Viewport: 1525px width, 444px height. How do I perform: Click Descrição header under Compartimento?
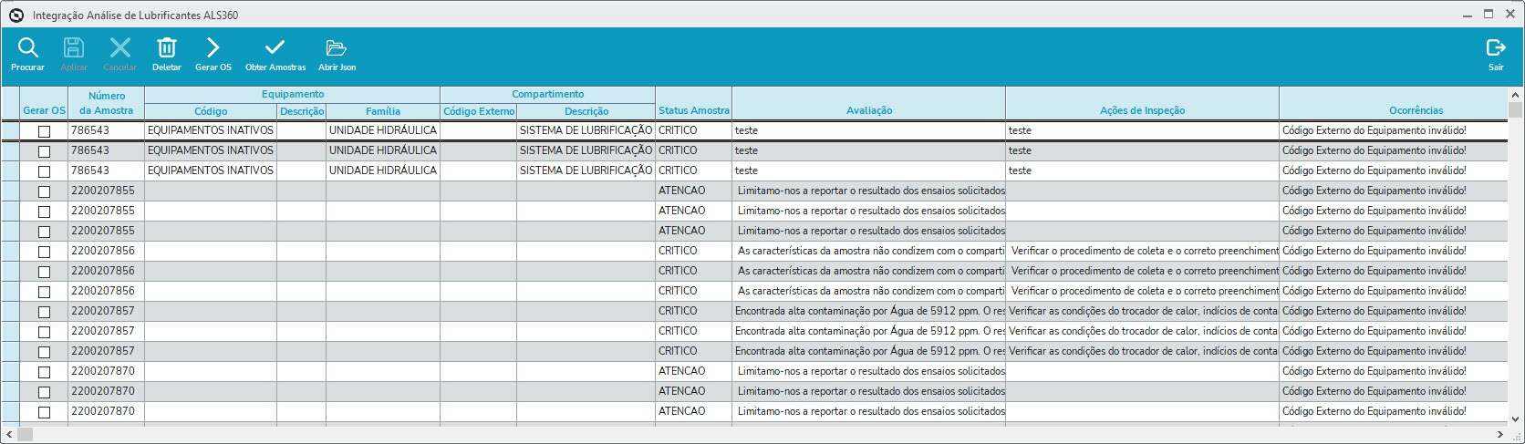tap(586, 111)
